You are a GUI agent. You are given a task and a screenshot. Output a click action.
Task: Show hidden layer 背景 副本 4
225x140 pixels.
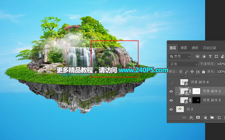(171, 82)
